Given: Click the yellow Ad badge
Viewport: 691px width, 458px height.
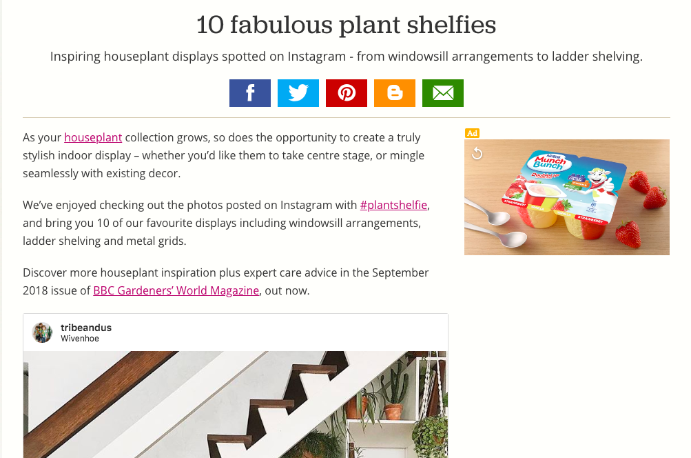Looking at the screenshot, I should [472, 133].
